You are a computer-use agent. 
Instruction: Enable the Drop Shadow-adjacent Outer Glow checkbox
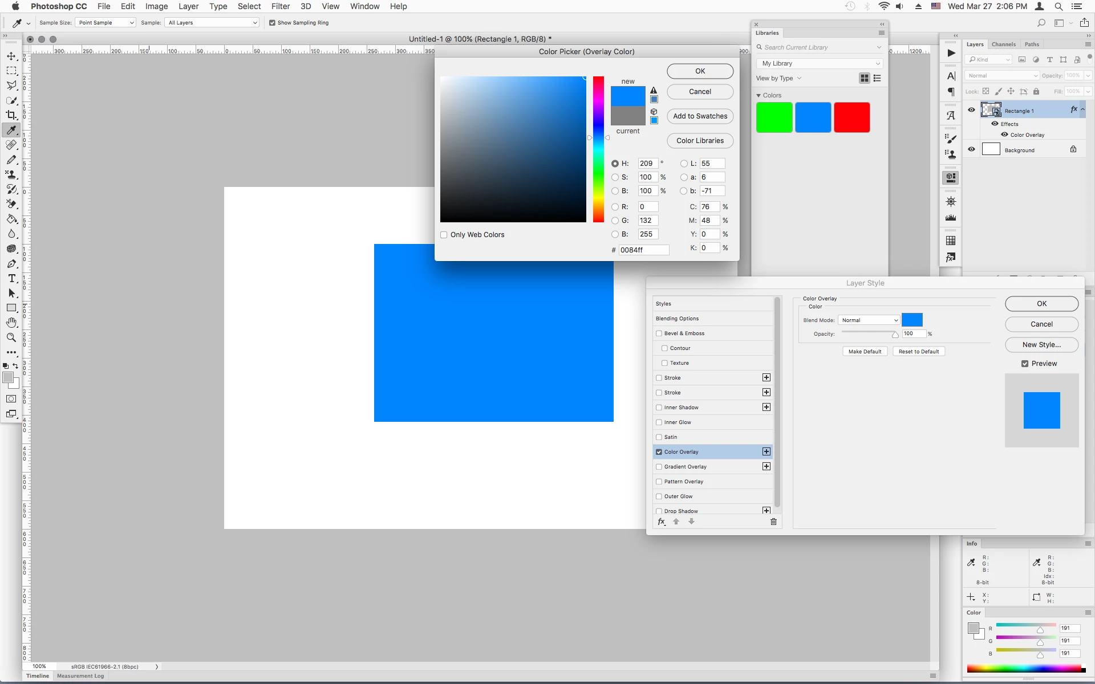(x=659, y=496)
